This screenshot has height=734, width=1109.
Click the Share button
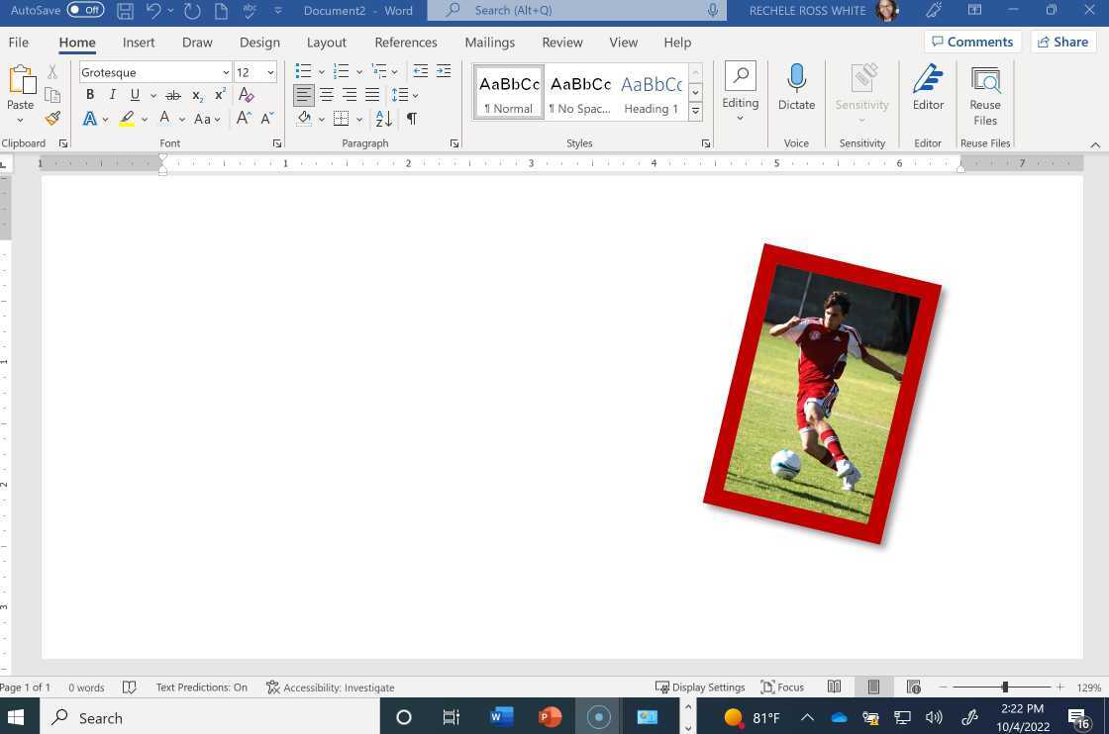[1062, 42]
